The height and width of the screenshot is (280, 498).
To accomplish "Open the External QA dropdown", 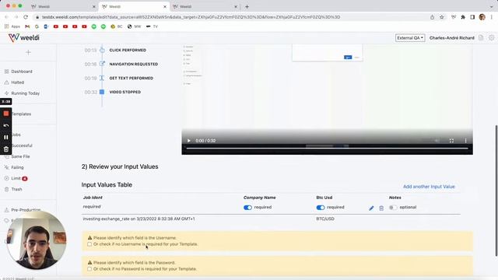I will tap(410, 38).
